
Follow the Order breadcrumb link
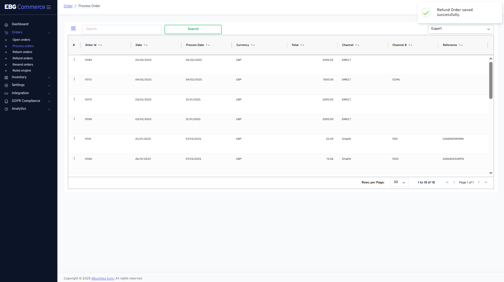tap(68, 6)
